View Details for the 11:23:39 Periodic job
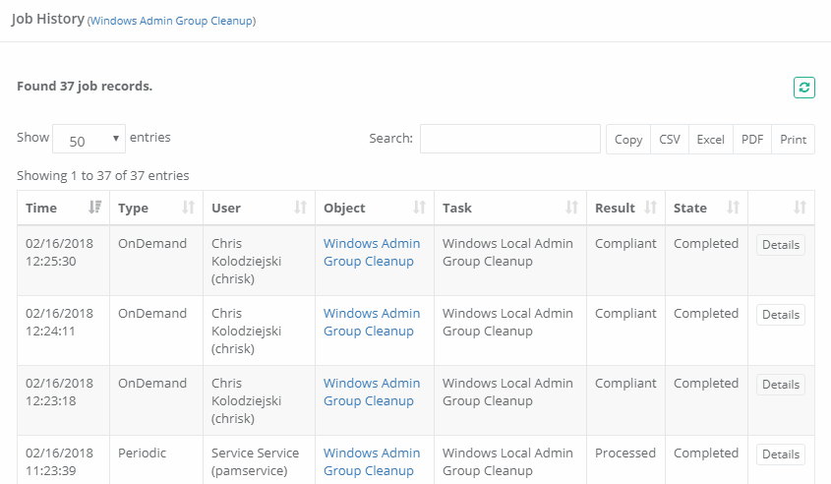Screen dimensions: 831x484 [780, 454]
